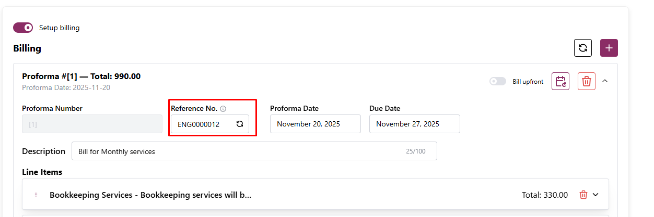Screen dimensions: 654x217
Task: Open the Due Date picker
Action: [414, 124]
